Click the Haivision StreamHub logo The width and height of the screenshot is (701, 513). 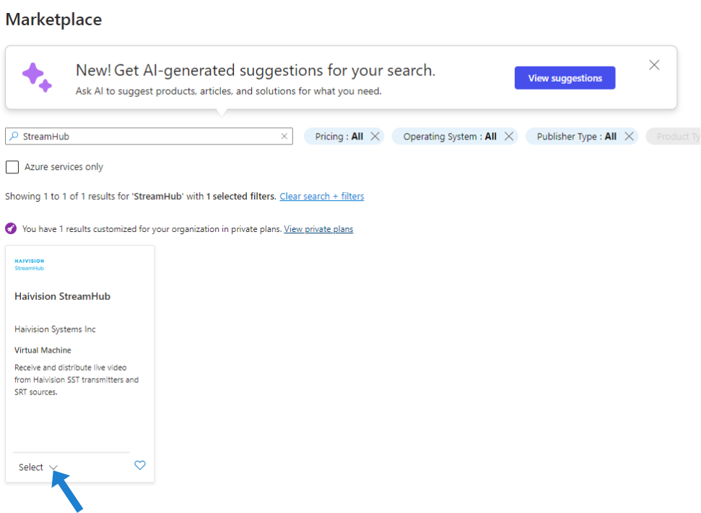pos(30,264)
